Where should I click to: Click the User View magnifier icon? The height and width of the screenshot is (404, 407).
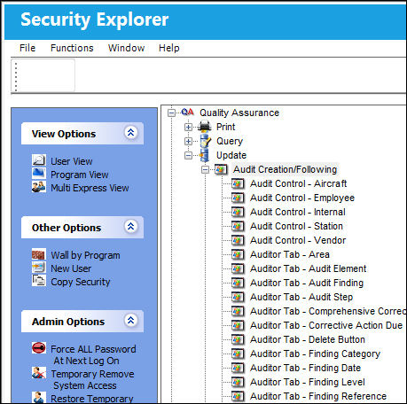pos(39,160)
